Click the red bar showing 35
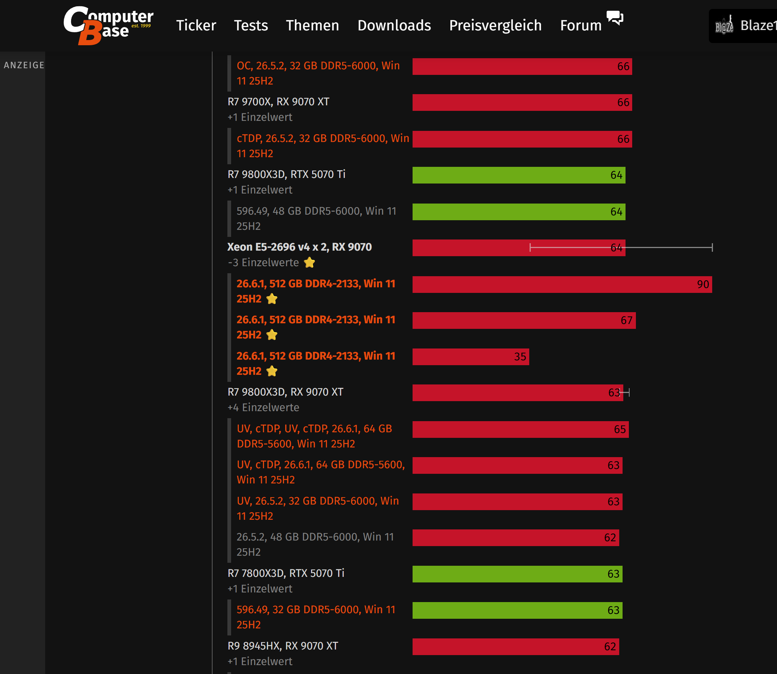The width and height of the screenshot is (777, 674). tap(471, 357)
